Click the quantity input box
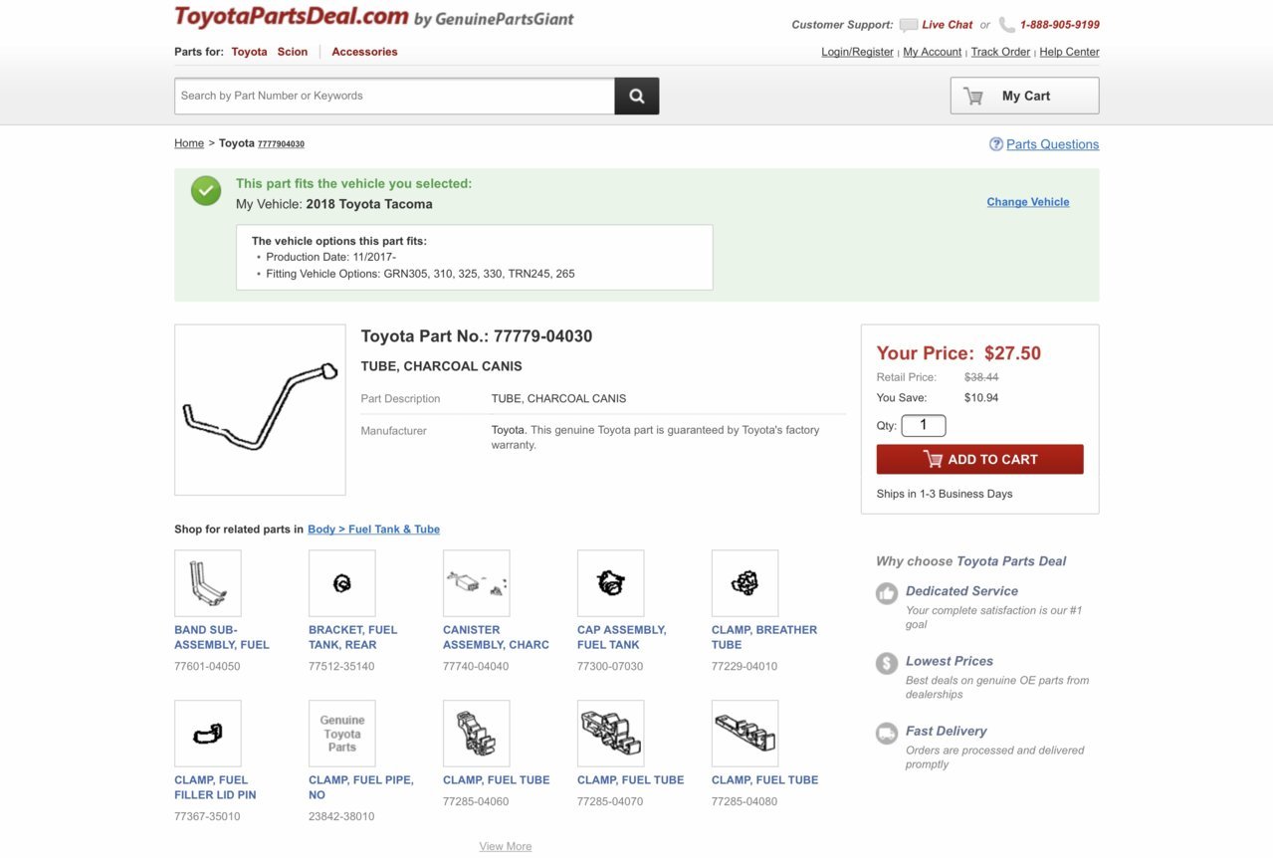Image resolution: width=1273 pixels, height=858 pixels. pos(924,425)
